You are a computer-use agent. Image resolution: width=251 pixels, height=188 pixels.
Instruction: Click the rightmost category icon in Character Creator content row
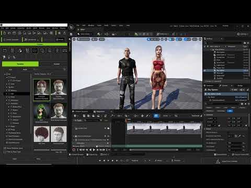[65, 51]
